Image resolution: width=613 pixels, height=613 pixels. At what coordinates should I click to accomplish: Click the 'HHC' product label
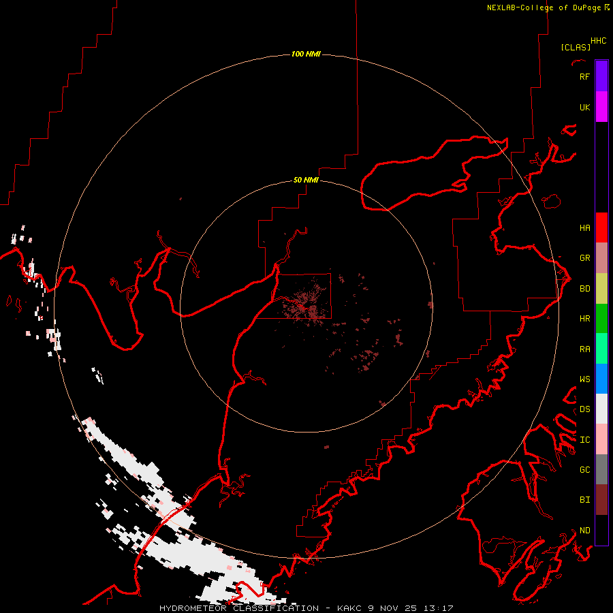pyautogui.click(x=599, y=41)
